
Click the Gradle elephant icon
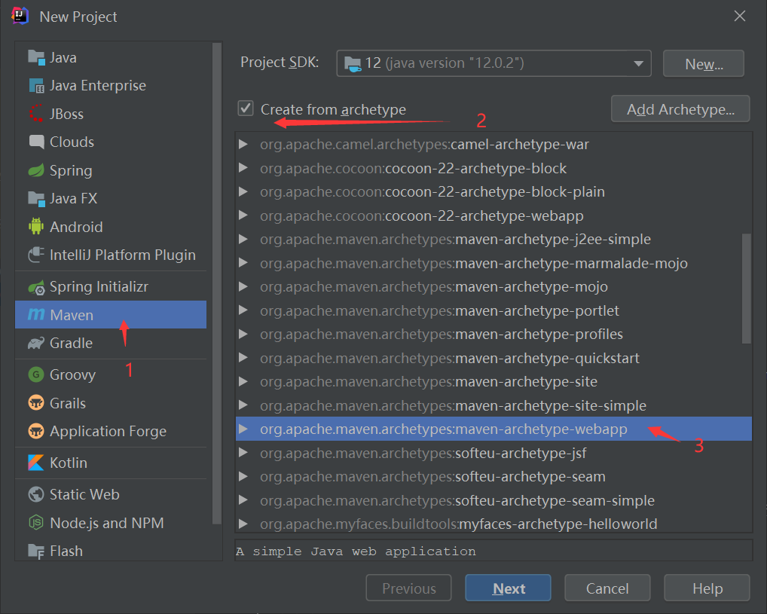[x=36, y=343]
